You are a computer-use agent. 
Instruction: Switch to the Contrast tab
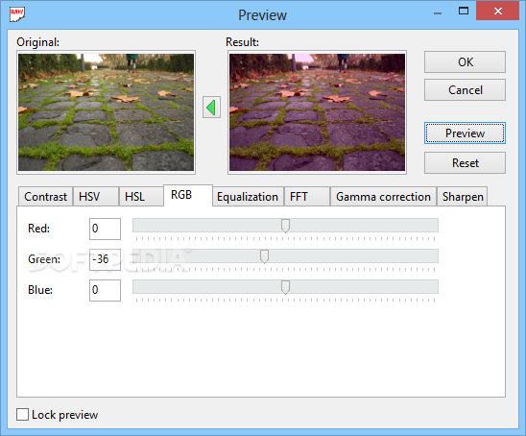pyautogui.click(x=45, y=197)
